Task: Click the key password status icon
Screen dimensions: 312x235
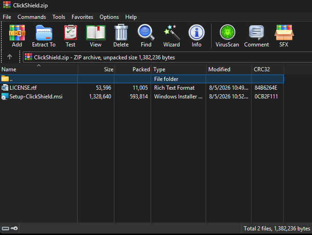Action: tap(14, 229)
